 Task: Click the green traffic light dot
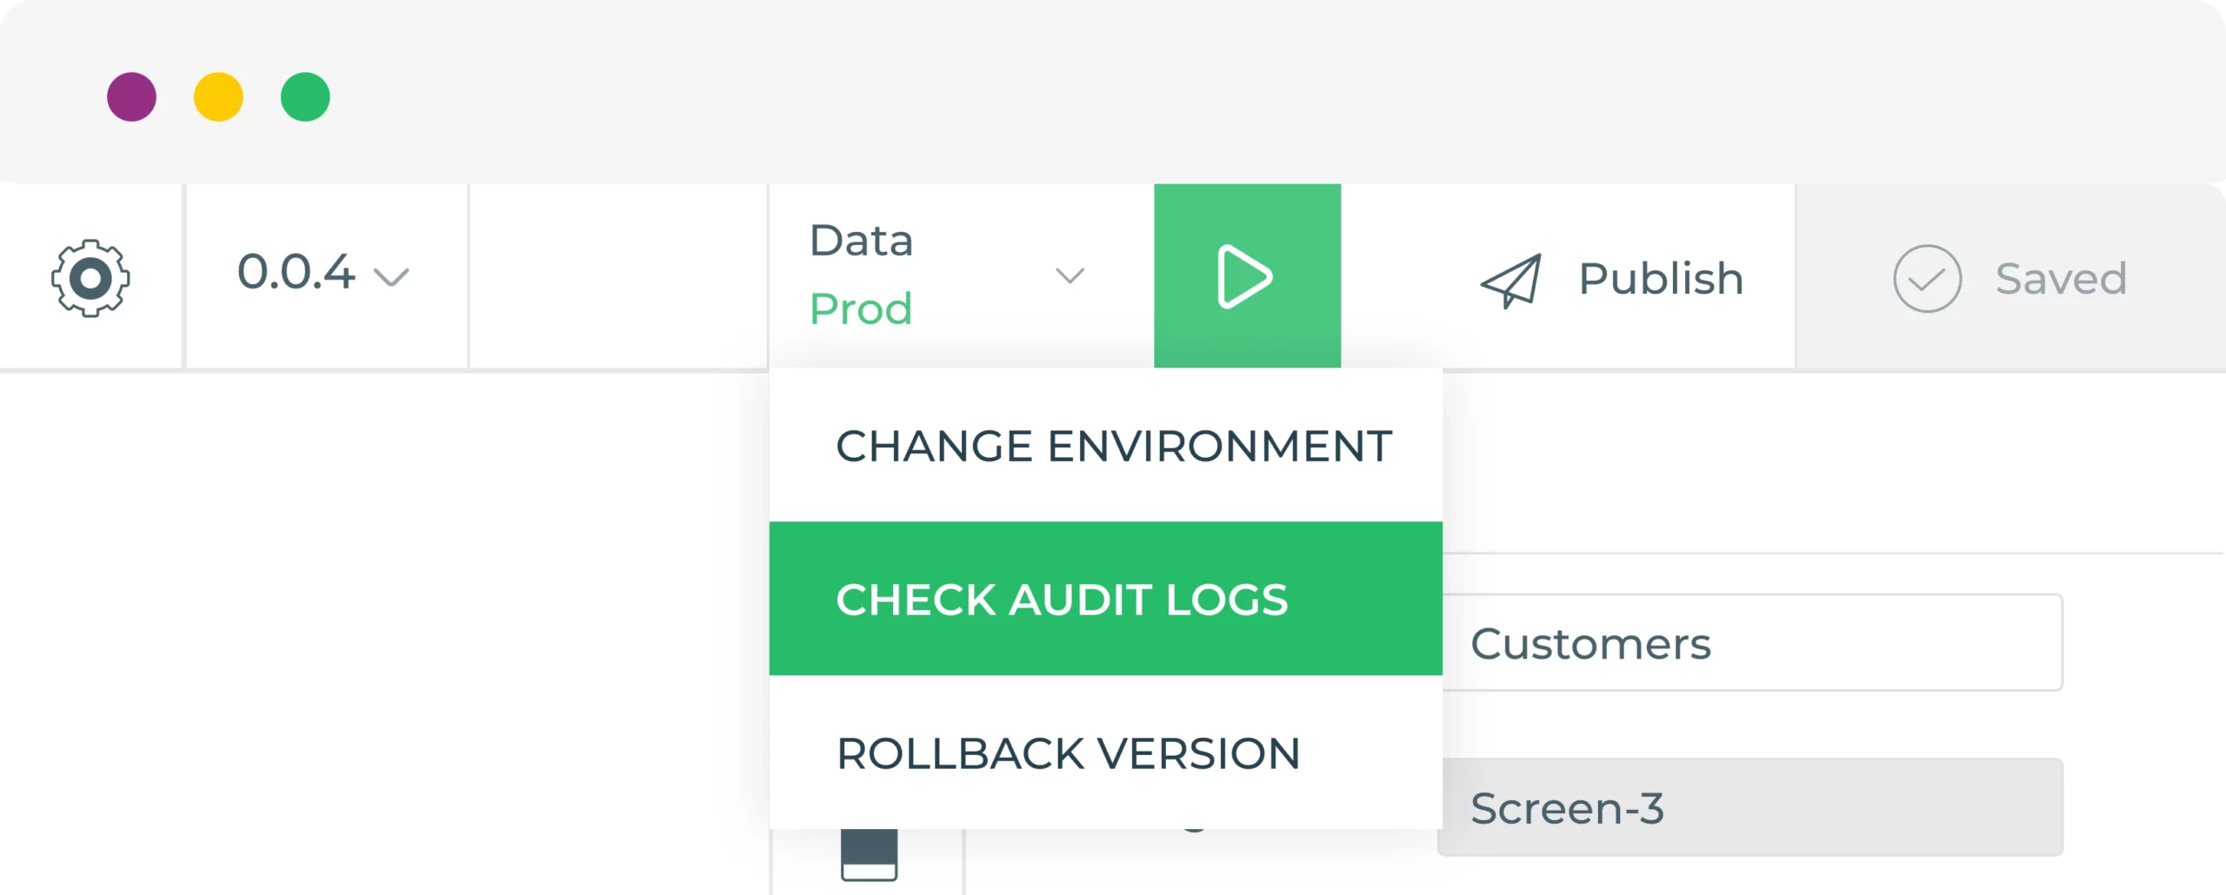tap(305, 96)
